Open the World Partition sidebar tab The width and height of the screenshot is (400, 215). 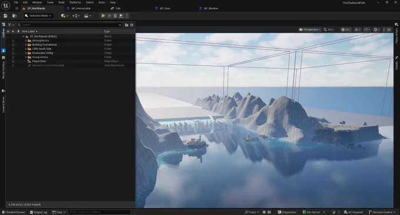click(x=4, y=67)
